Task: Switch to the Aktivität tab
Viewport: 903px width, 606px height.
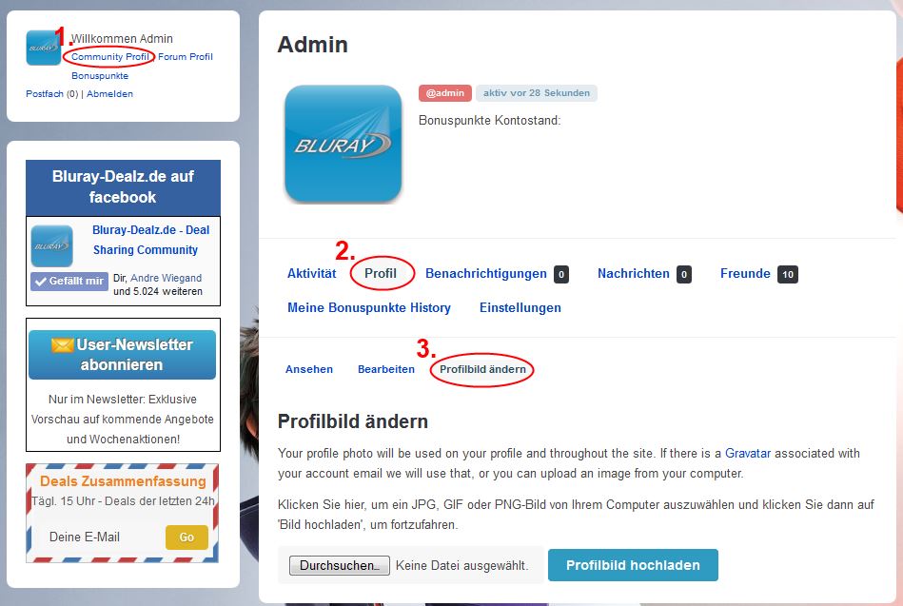Action: pos(311,274)
